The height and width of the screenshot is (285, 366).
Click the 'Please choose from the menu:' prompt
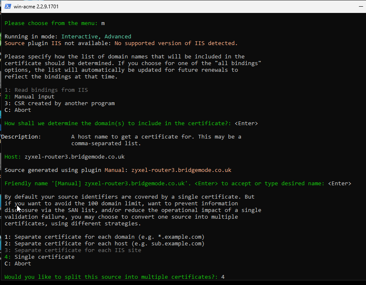pyautogui.click(x=51, y=23)
